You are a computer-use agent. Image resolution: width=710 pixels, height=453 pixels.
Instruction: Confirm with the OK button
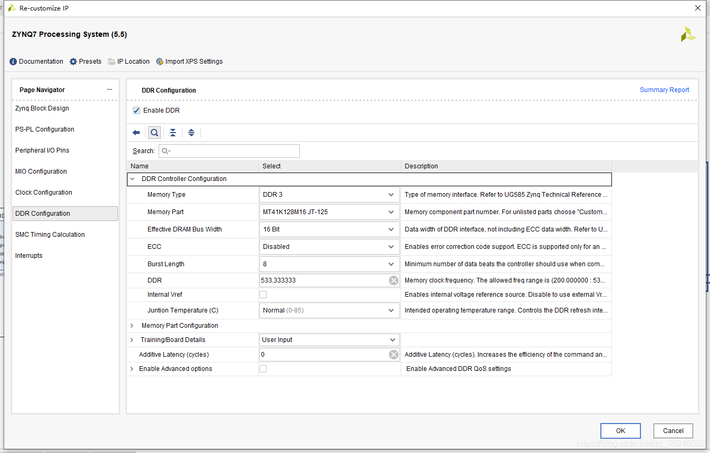[x=620, y=431]
